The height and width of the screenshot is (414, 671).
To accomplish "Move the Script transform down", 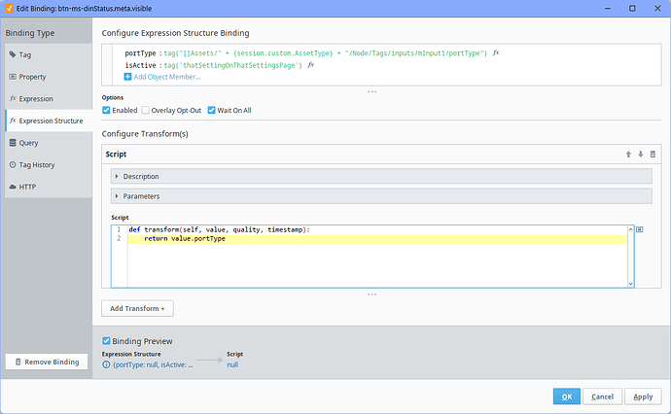I will pos(641,155).
